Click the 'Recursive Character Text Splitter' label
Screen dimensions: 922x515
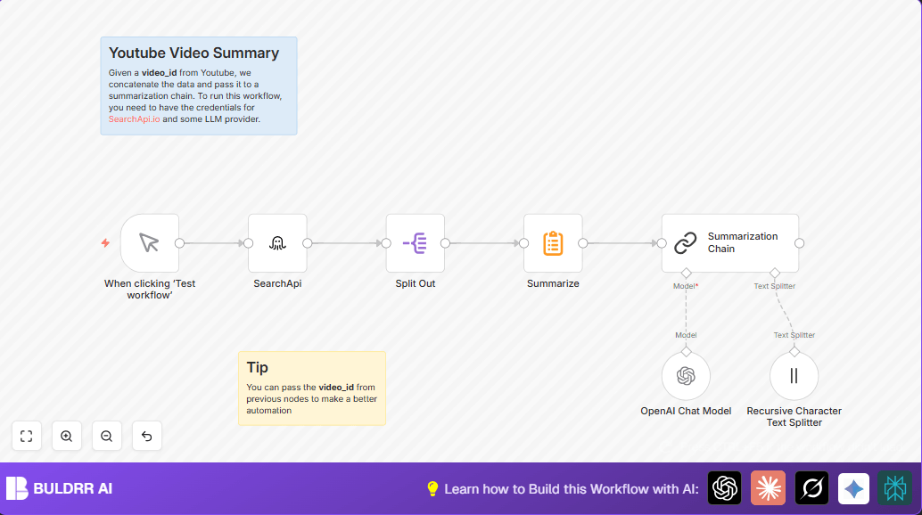point(794,417)
